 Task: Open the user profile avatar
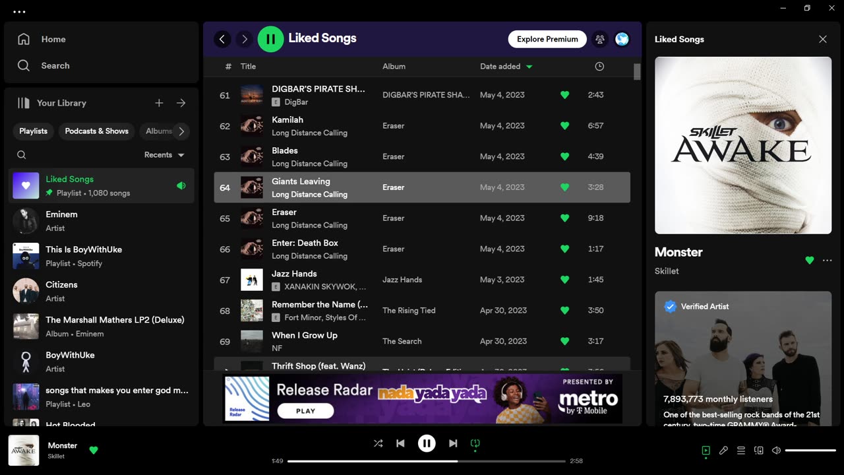point(622,39)
